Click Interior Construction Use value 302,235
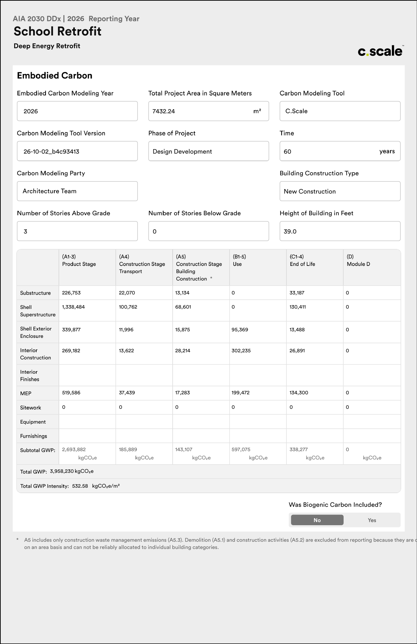The image size is (417, 644). pyautogui.click(x=241, y=351)
